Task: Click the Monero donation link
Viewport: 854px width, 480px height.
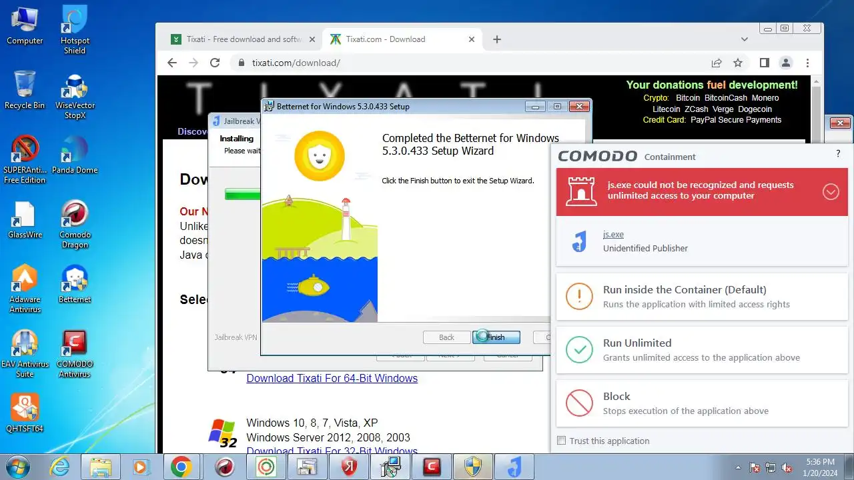Action: pos(765,98)
